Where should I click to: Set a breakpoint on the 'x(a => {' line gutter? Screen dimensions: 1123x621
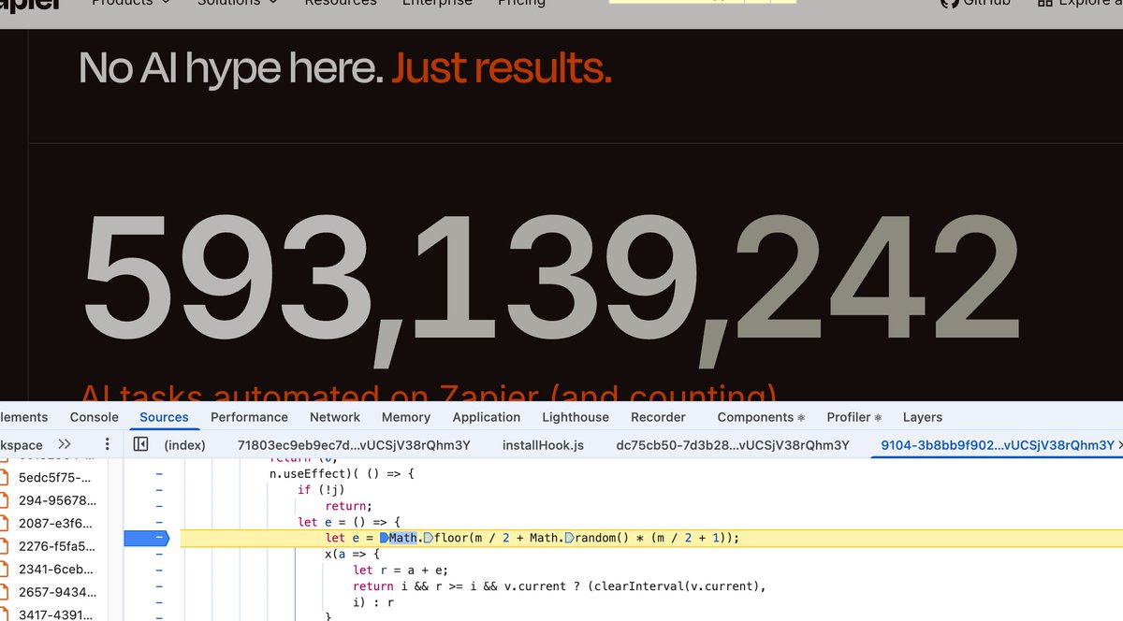click(158, 554)
